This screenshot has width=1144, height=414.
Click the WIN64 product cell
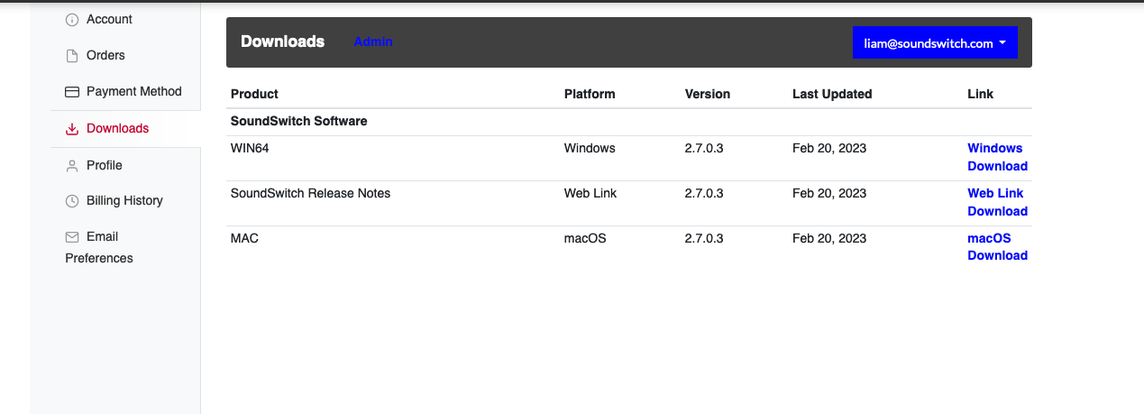click(250, 148)
